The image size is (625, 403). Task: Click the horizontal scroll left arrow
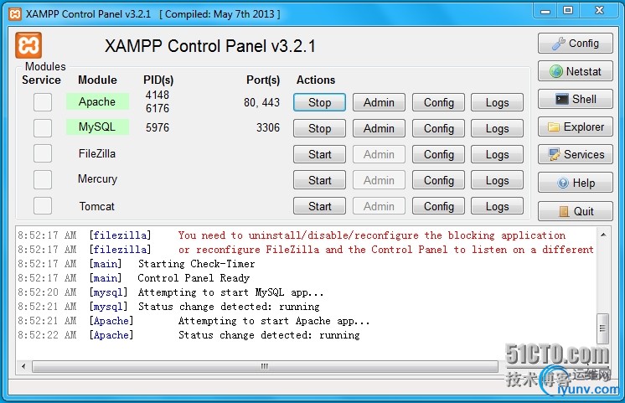coord(23,366)
